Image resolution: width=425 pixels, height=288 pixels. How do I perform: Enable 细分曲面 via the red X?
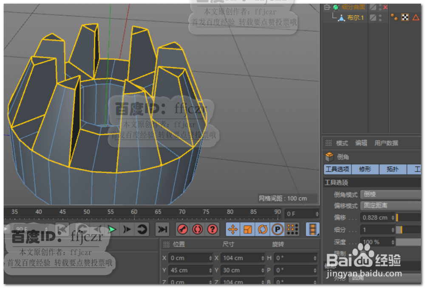point(385,7)
